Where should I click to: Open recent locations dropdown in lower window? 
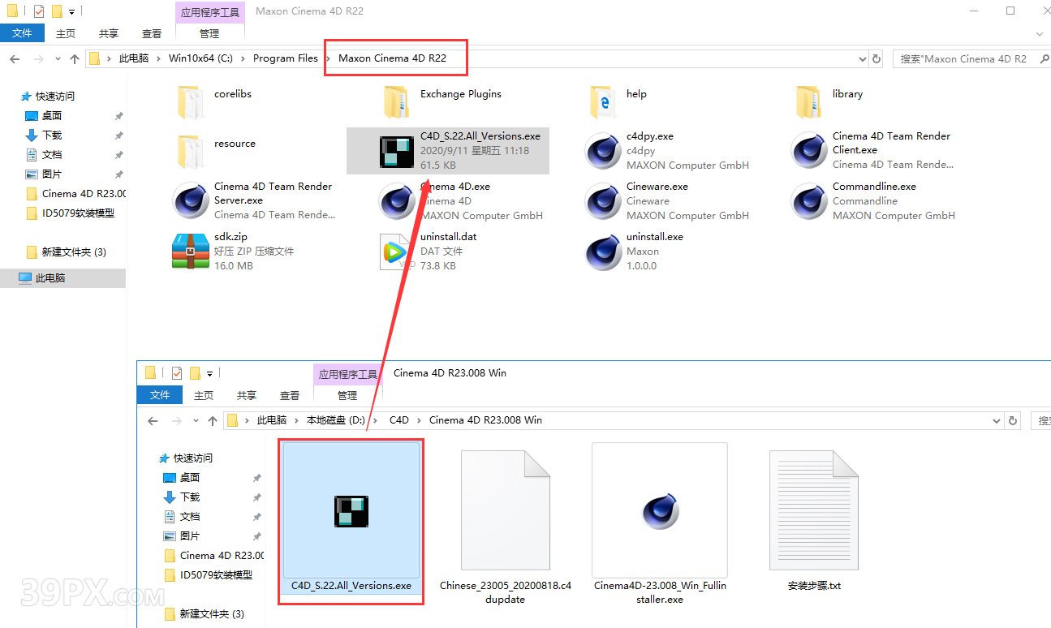tap(196, 421)
